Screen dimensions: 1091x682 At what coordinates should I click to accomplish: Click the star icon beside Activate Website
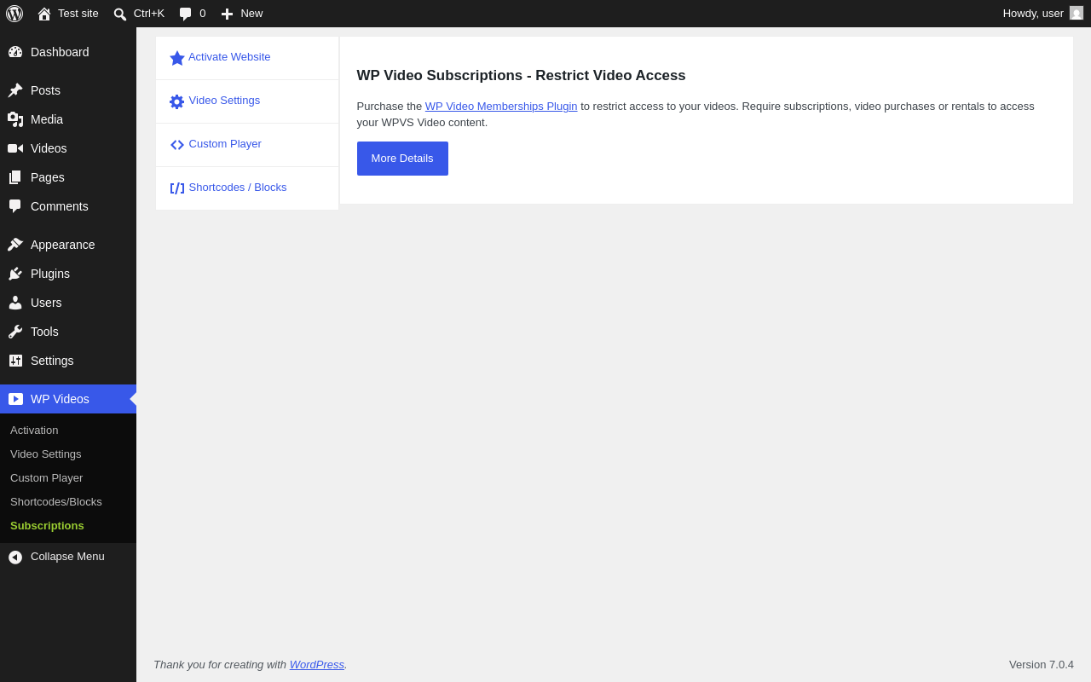177,58
